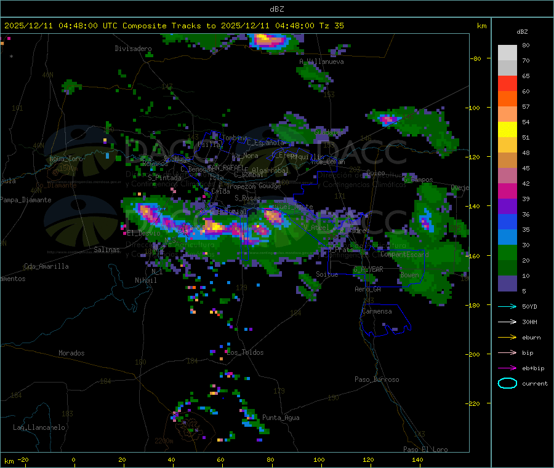
Task: Click the Agua_Toro map label
Action: click(66, 159)
